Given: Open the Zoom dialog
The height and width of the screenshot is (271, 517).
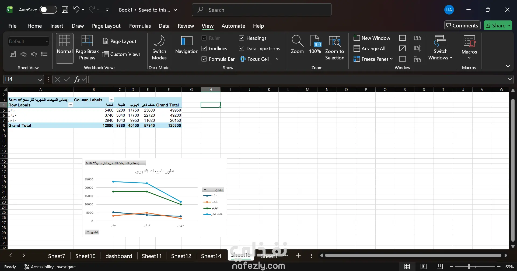Looking at the screenshot, I should pos(297,45).
